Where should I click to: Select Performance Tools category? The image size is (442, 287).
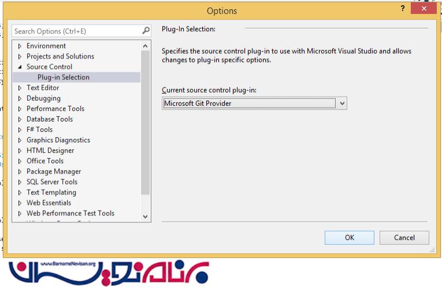click(55, 109)
